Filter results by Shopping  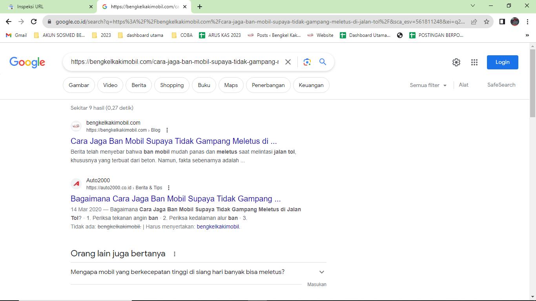[172, 85]
